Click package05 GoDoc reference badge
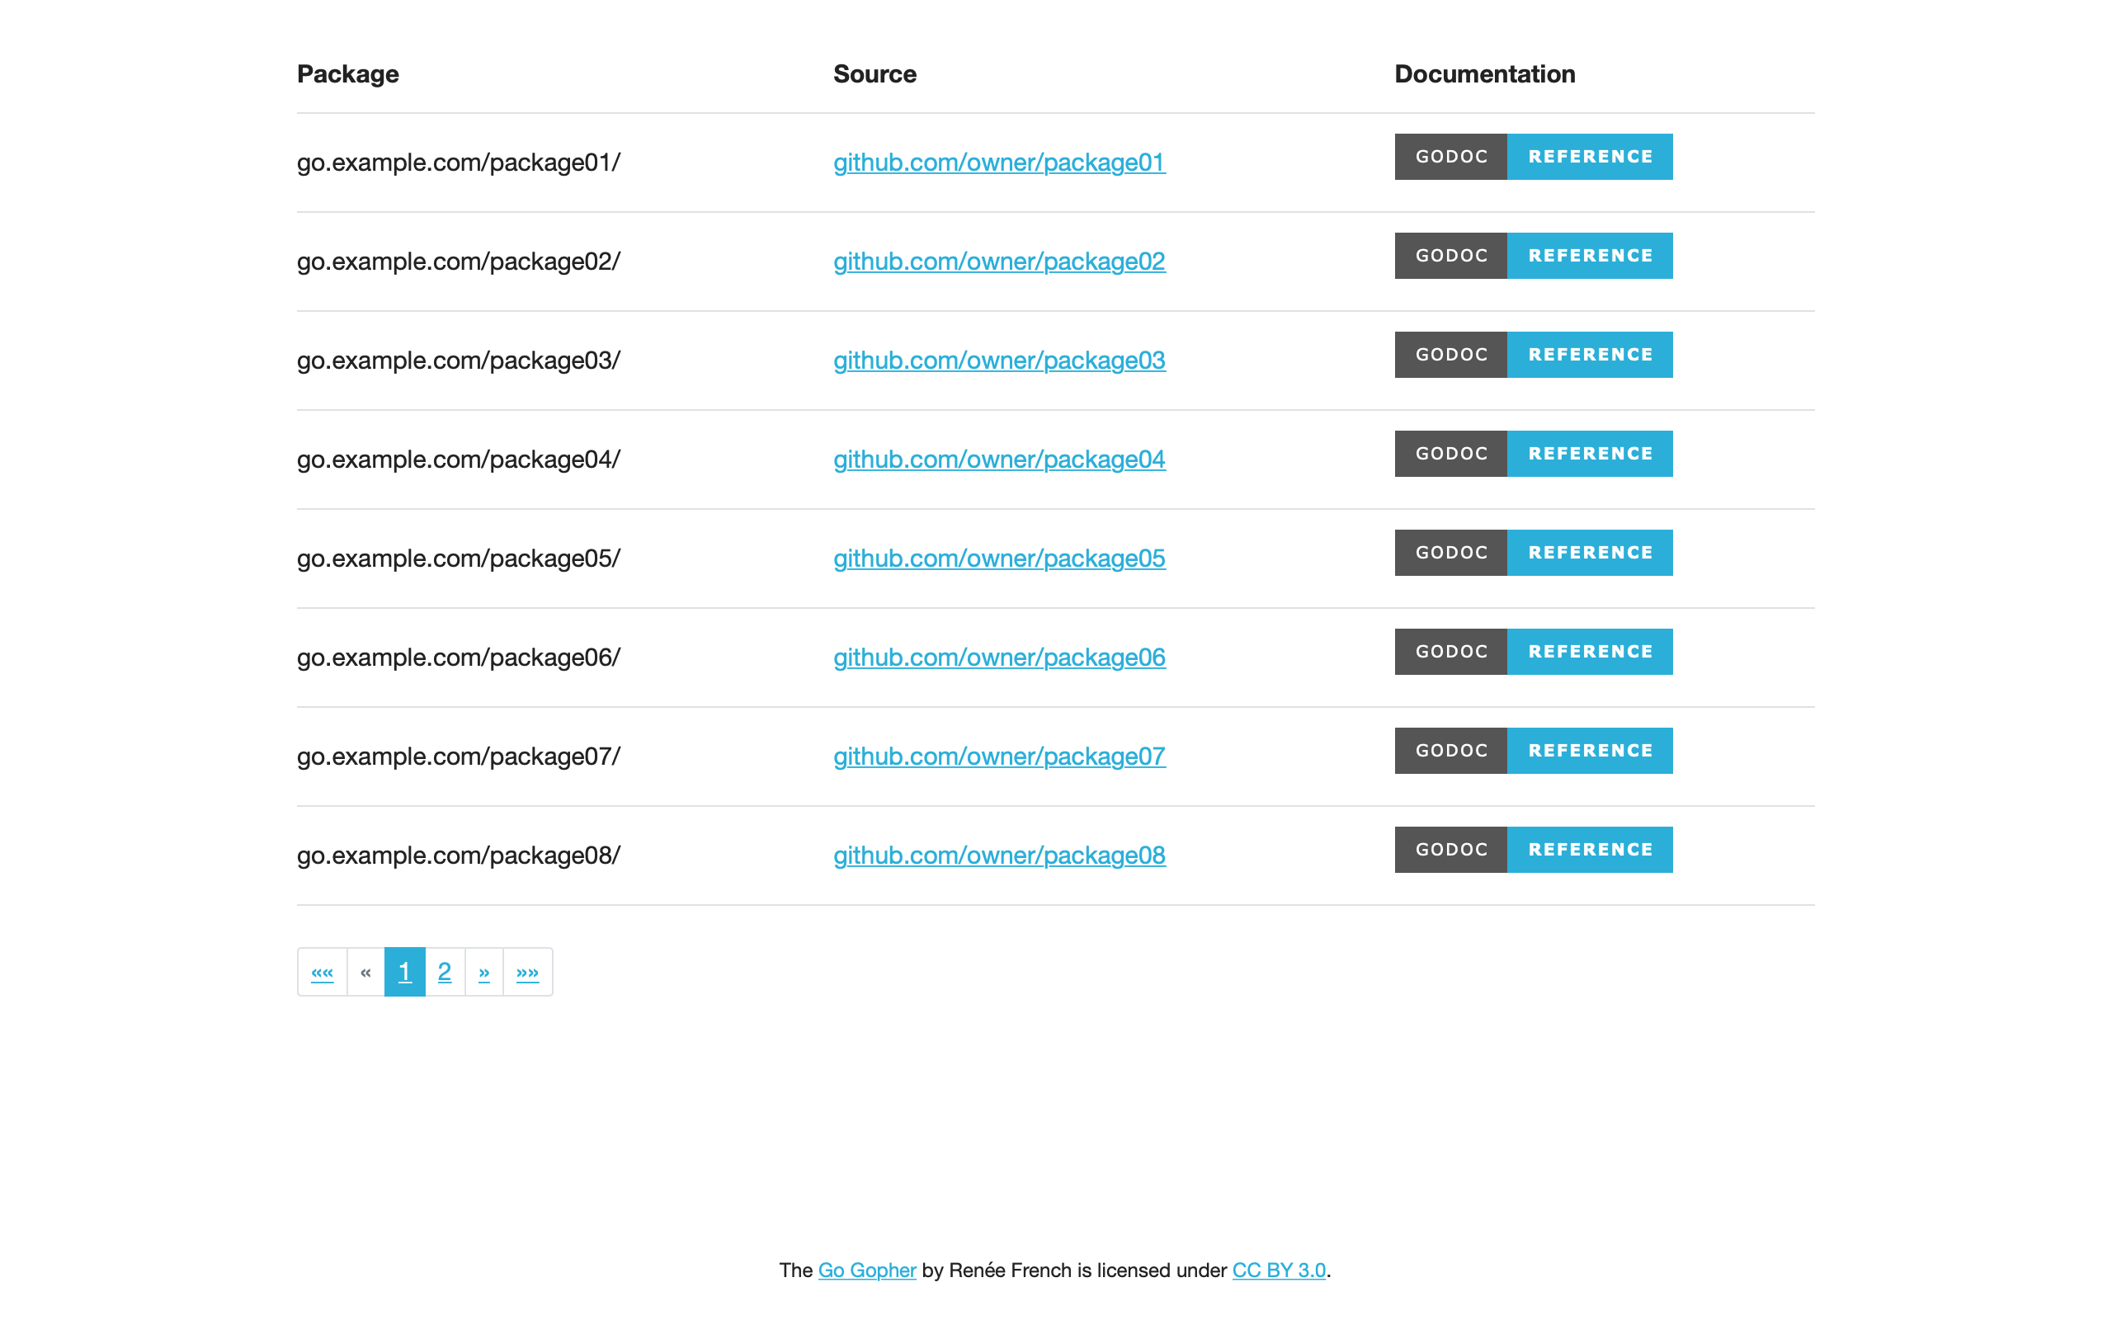Image resolution: width=2112 pixels, height=1320 pixels. coord(1533,553)
